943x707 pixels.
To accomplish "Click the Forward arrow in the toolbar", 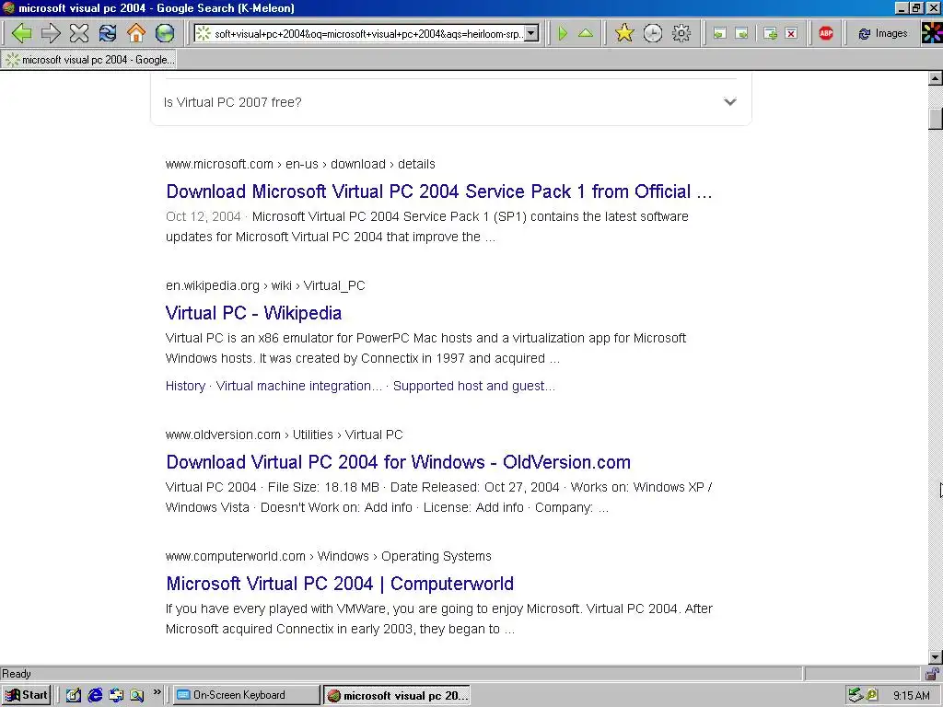I will (x=51, y=33).
